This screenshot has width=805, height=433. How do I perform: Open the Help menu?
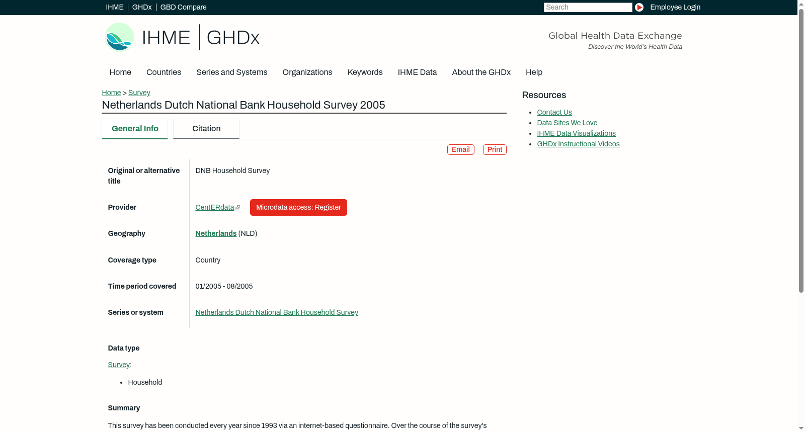coord(534,72)
